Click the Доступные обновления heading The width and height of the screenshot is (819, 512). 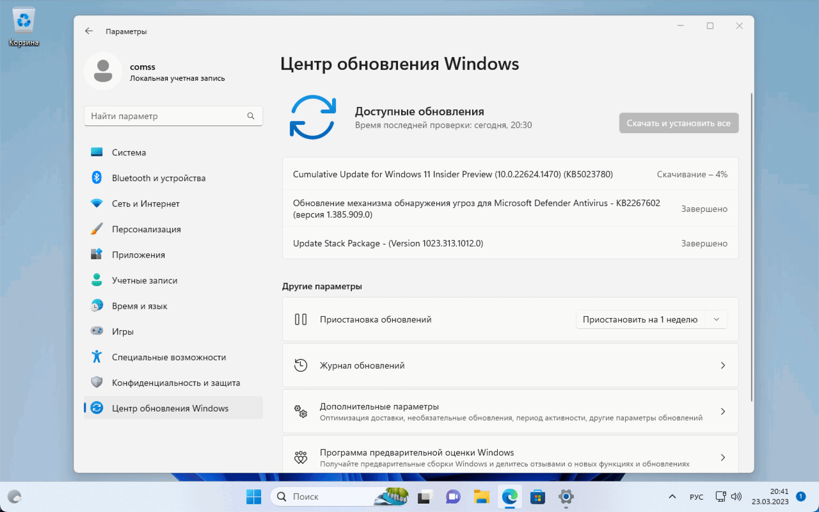click(x=420, y=111)
